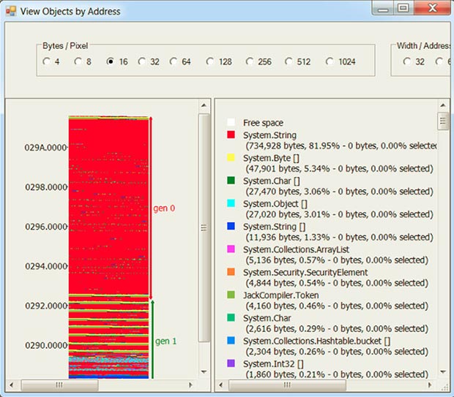Click legend vertical scrollbar thumb
This screenshot has height=397, width=454.
443,121
